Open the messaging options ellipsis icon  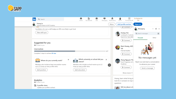pos(153,29)
